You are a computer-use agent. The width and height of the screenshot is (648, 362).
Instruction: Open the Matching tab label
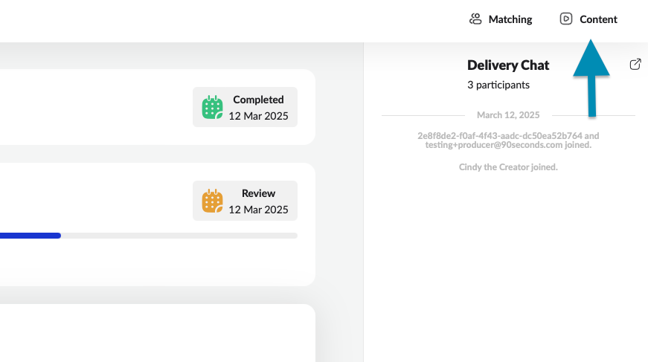(x=510, y=19)
